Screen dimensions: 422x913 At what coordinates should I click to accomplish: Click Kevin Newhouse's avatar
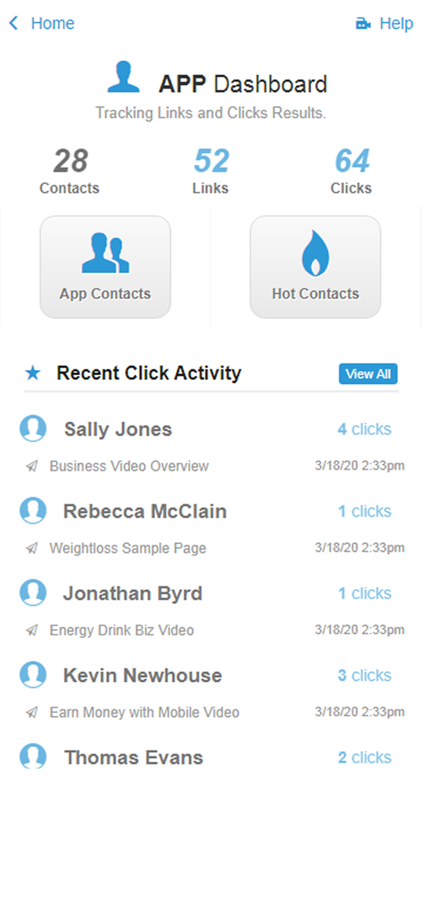point(33,675)
